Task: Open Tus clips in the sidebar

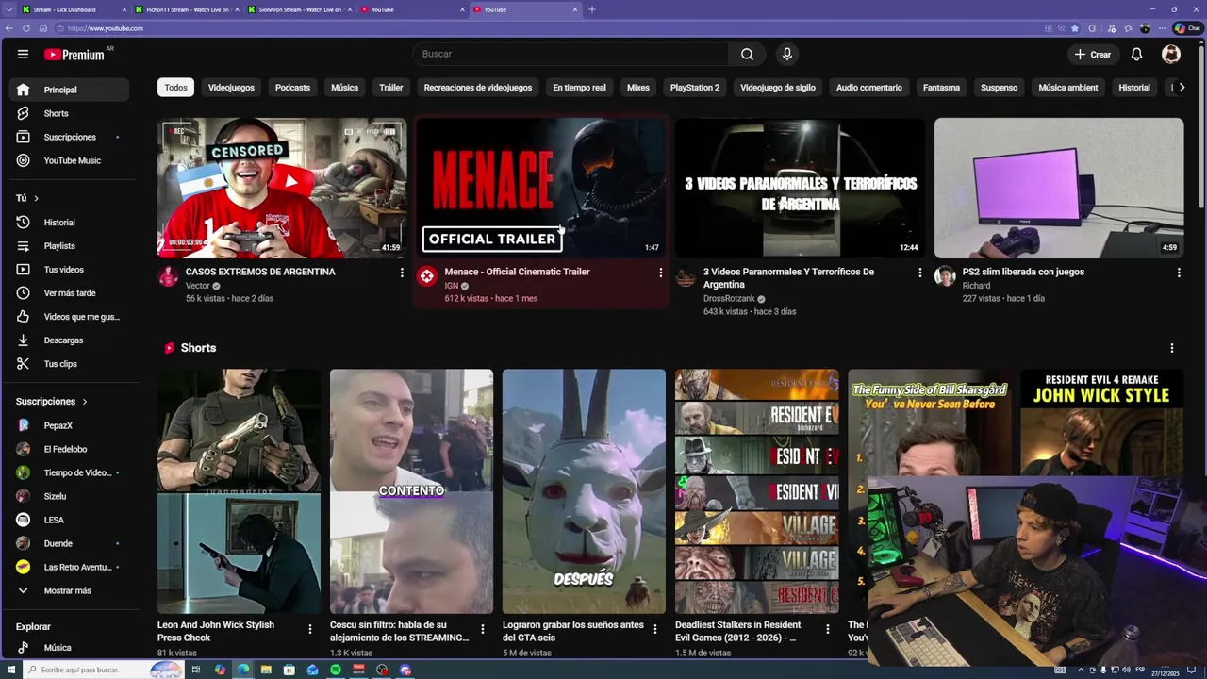Action: pyautogui.click(x=69, y=364)
